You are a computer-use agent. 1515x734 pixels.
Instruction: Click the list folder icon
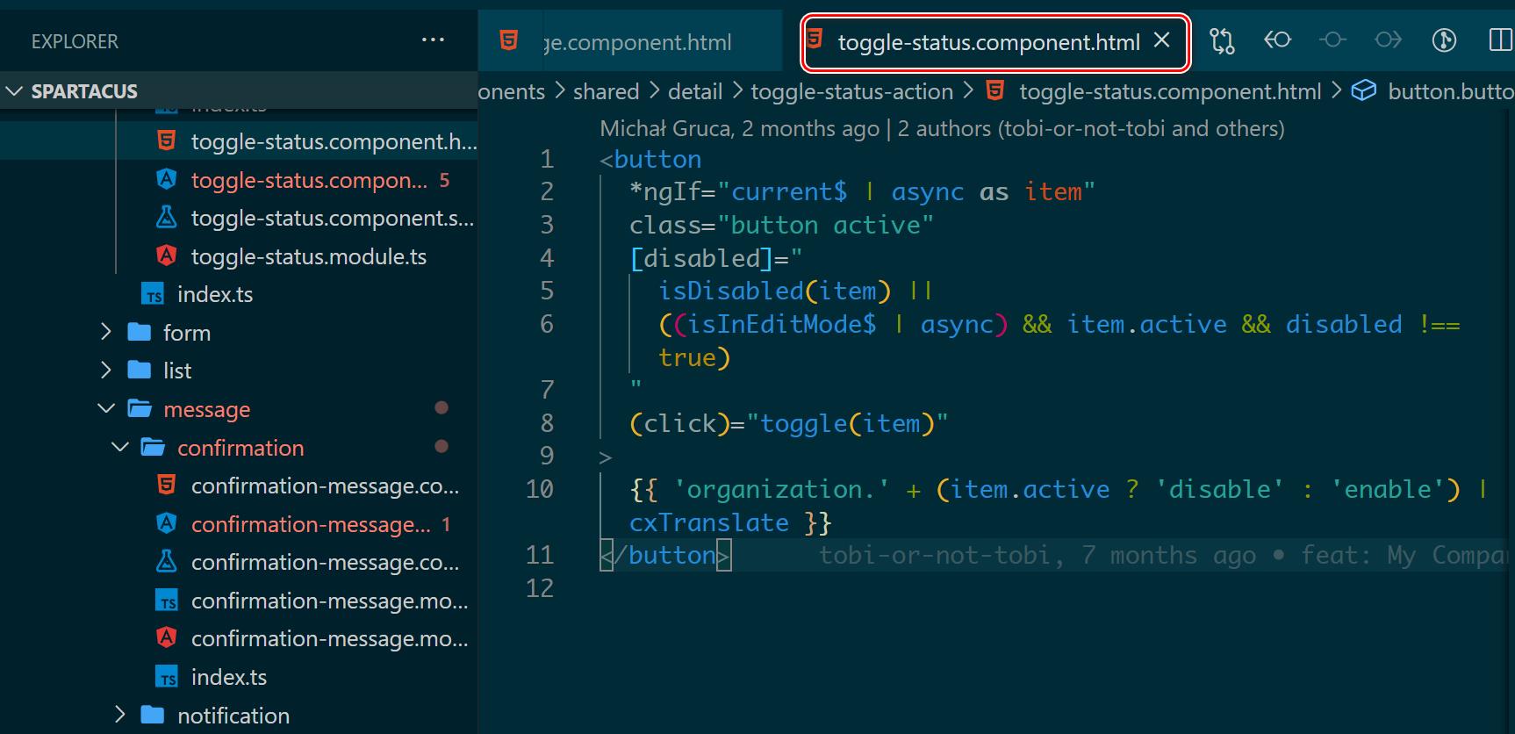[139, 370]
